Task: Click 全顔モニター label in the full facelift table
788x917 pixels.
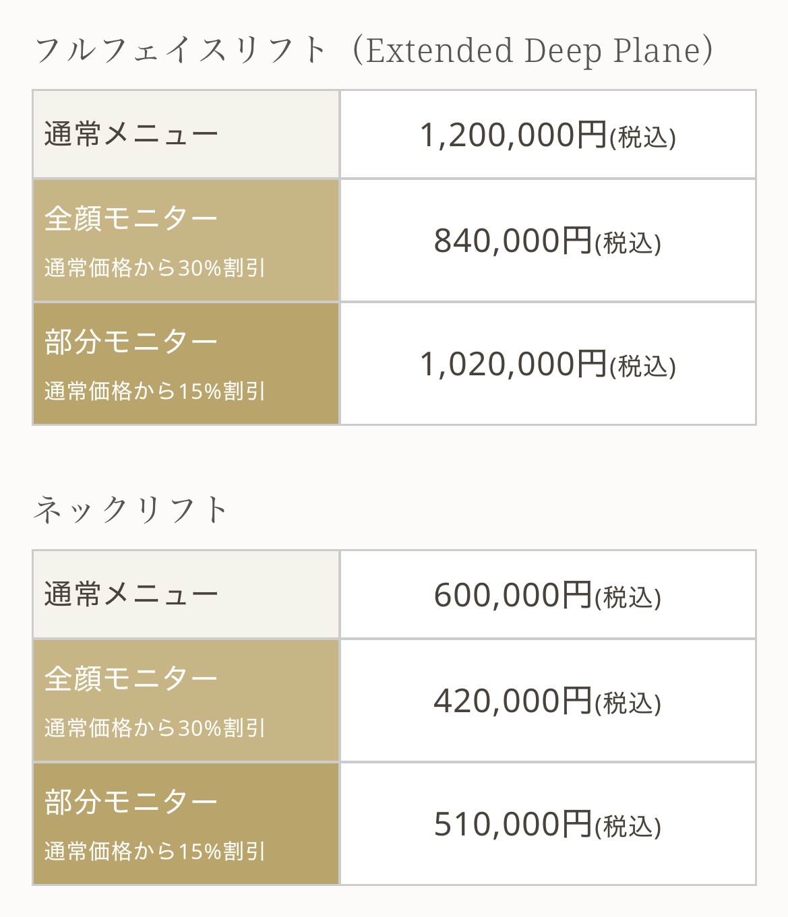Action: (x=131, y=218)
